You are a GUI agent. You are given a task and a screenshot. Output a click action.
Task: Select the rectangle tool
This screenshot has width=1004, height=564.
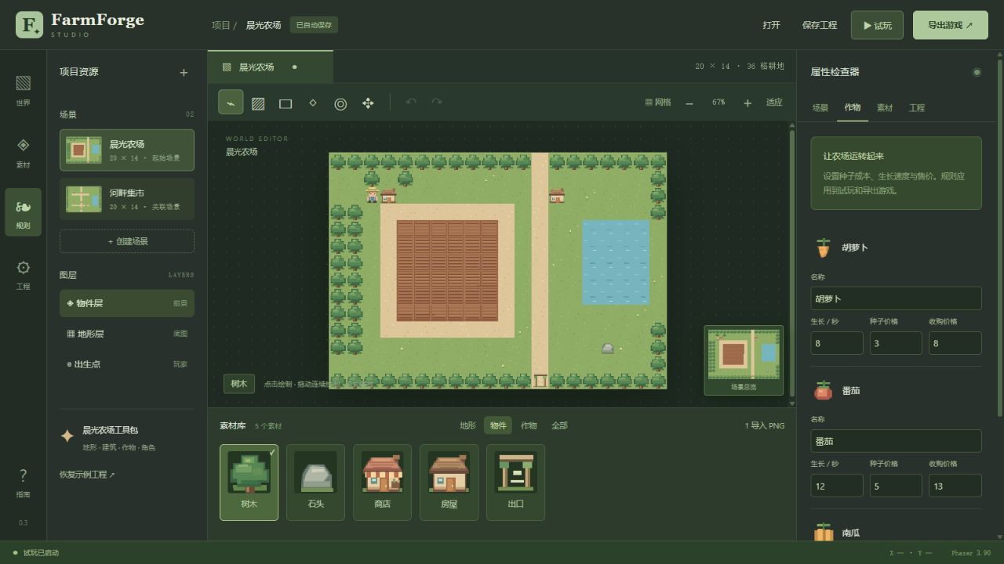pos(286,103)
